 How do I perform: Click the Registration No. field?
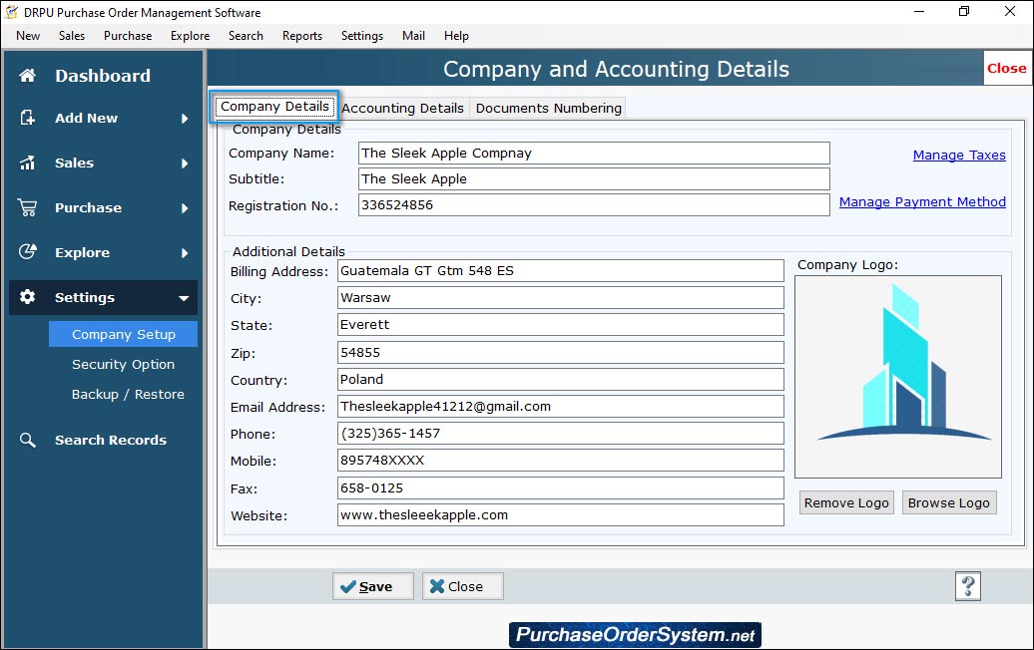[594, 204]
